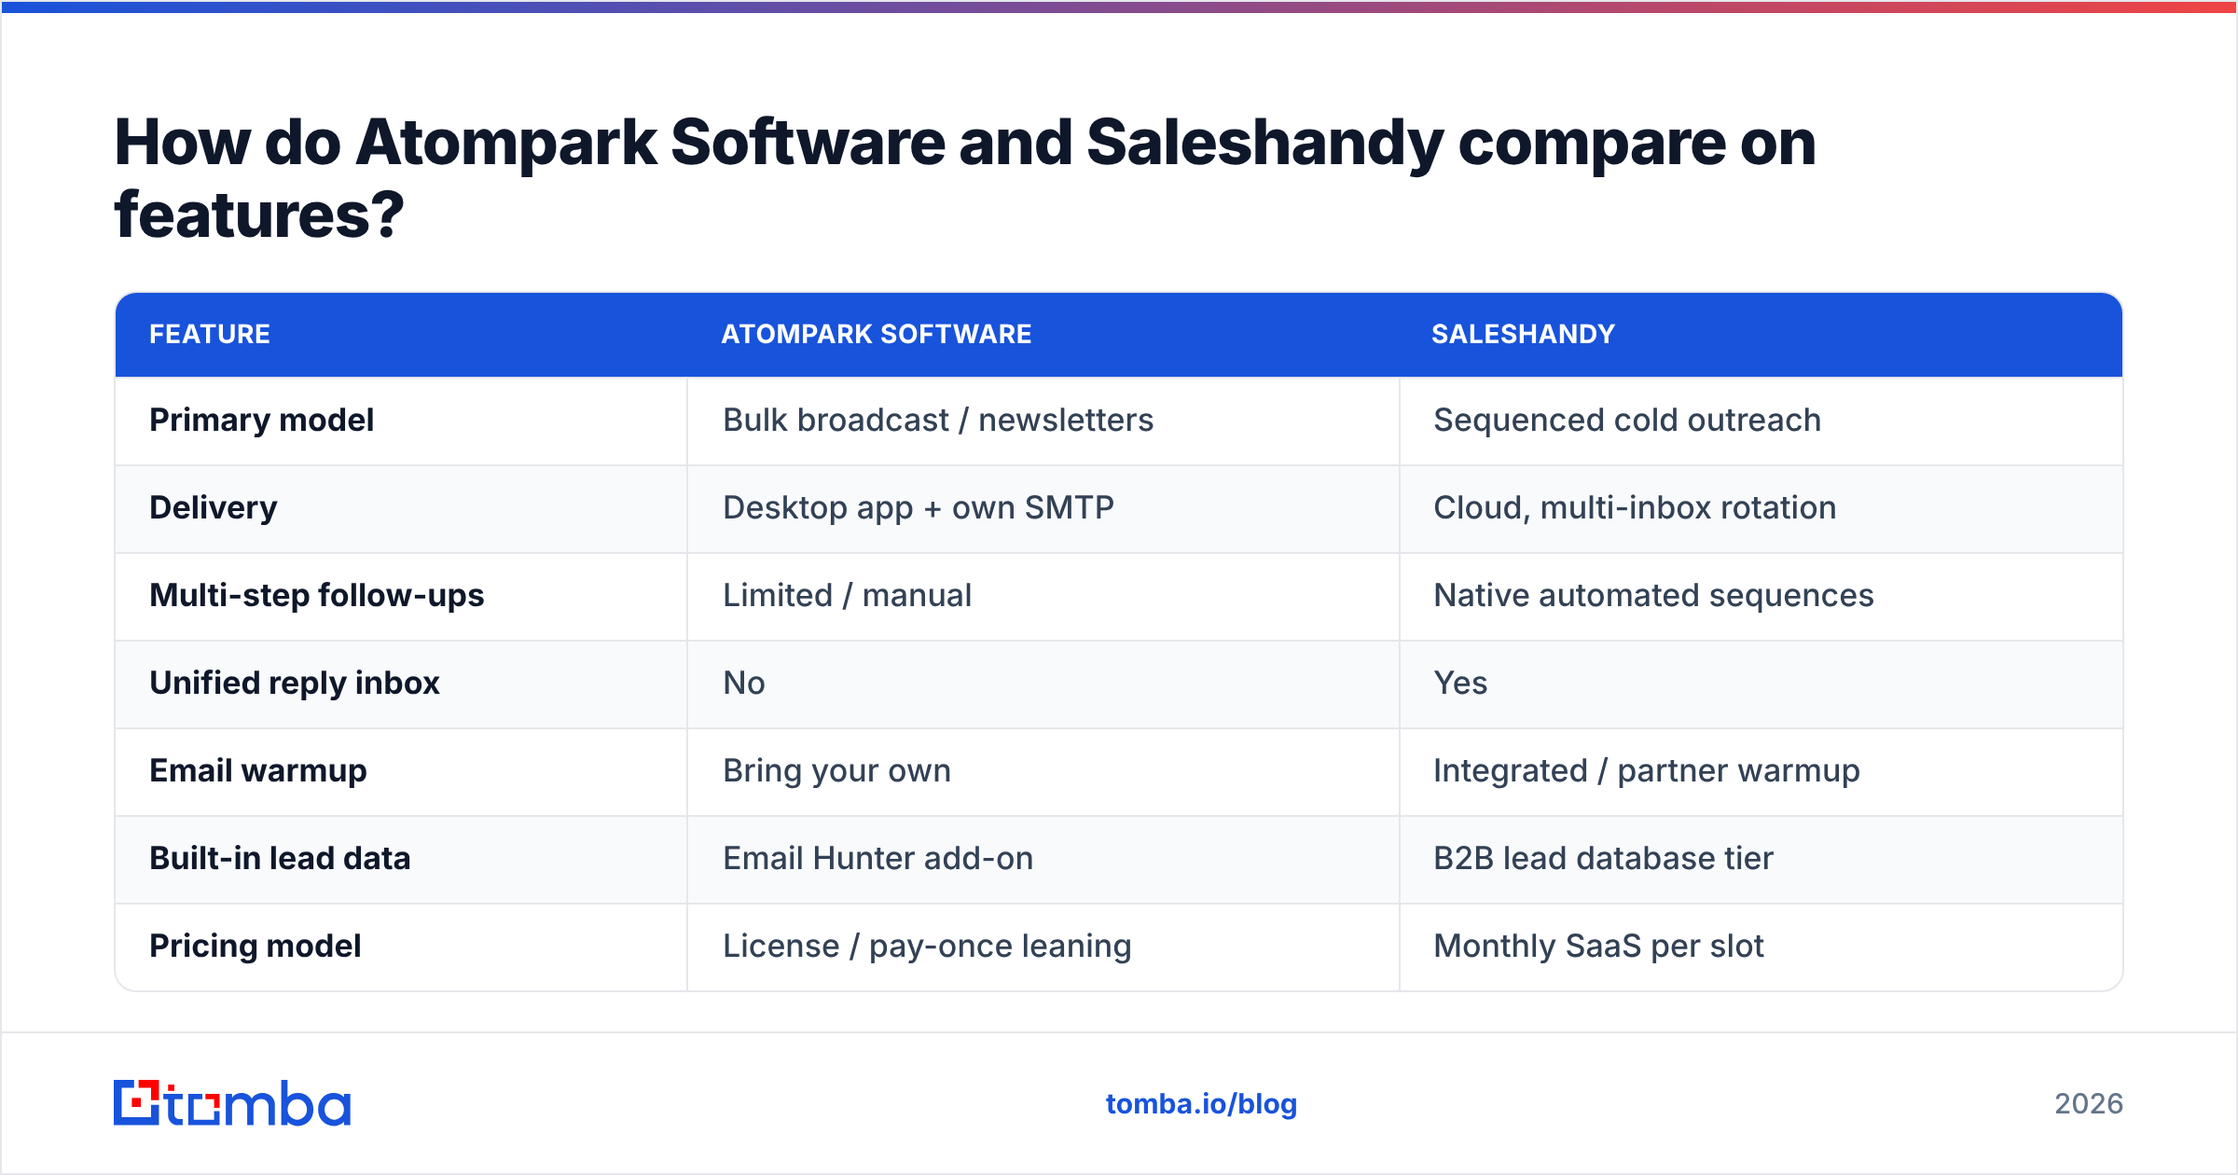Click the 'Built-in lead data' row label

pos(280,859)
